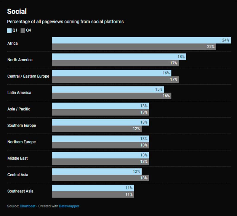
Task: Click the Africa Q4 bar showing 22%
Action: click(x=134, y=47)
